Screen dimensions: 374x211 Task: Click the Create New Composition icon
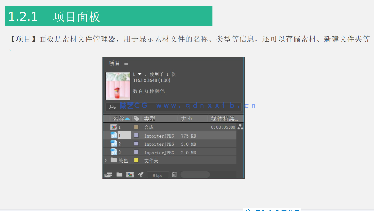[130, 174]
